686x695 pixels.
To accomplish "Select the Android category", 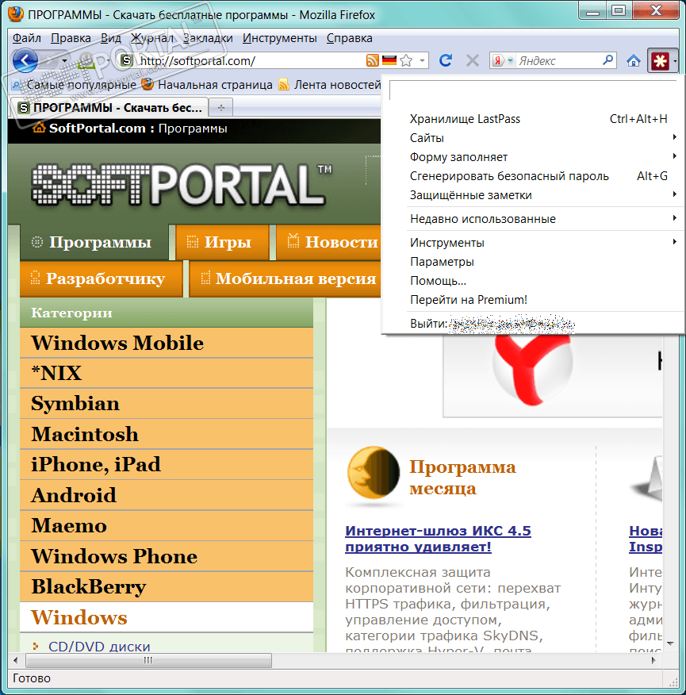I will 167,495.
